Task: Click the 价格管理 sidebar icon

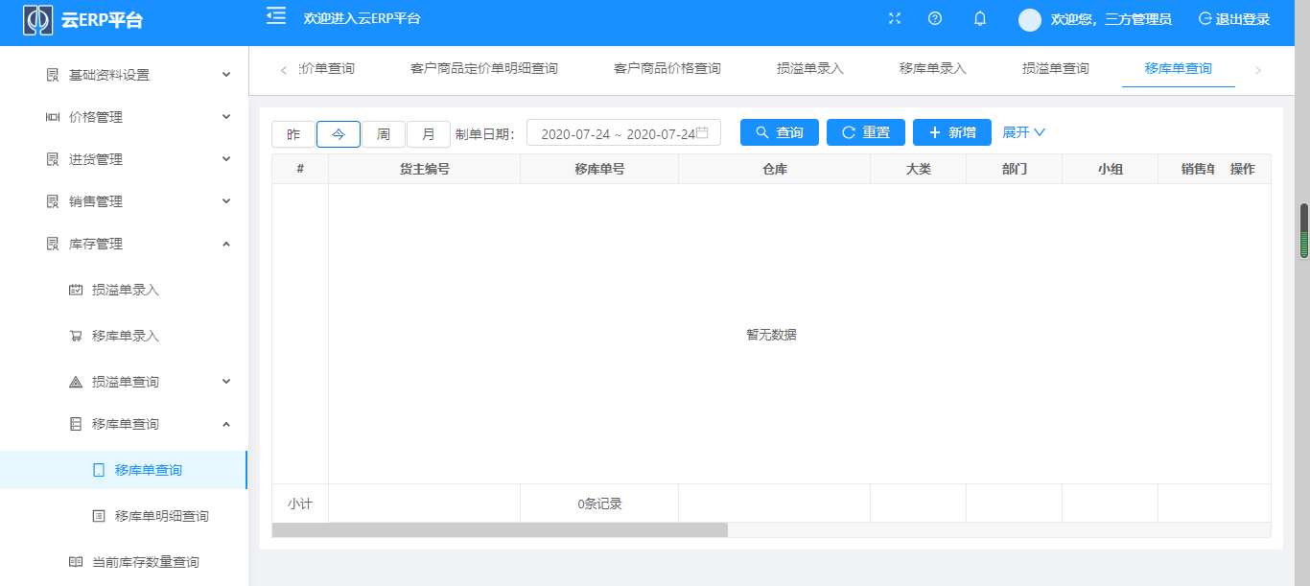Action: (x=52, y=116)
